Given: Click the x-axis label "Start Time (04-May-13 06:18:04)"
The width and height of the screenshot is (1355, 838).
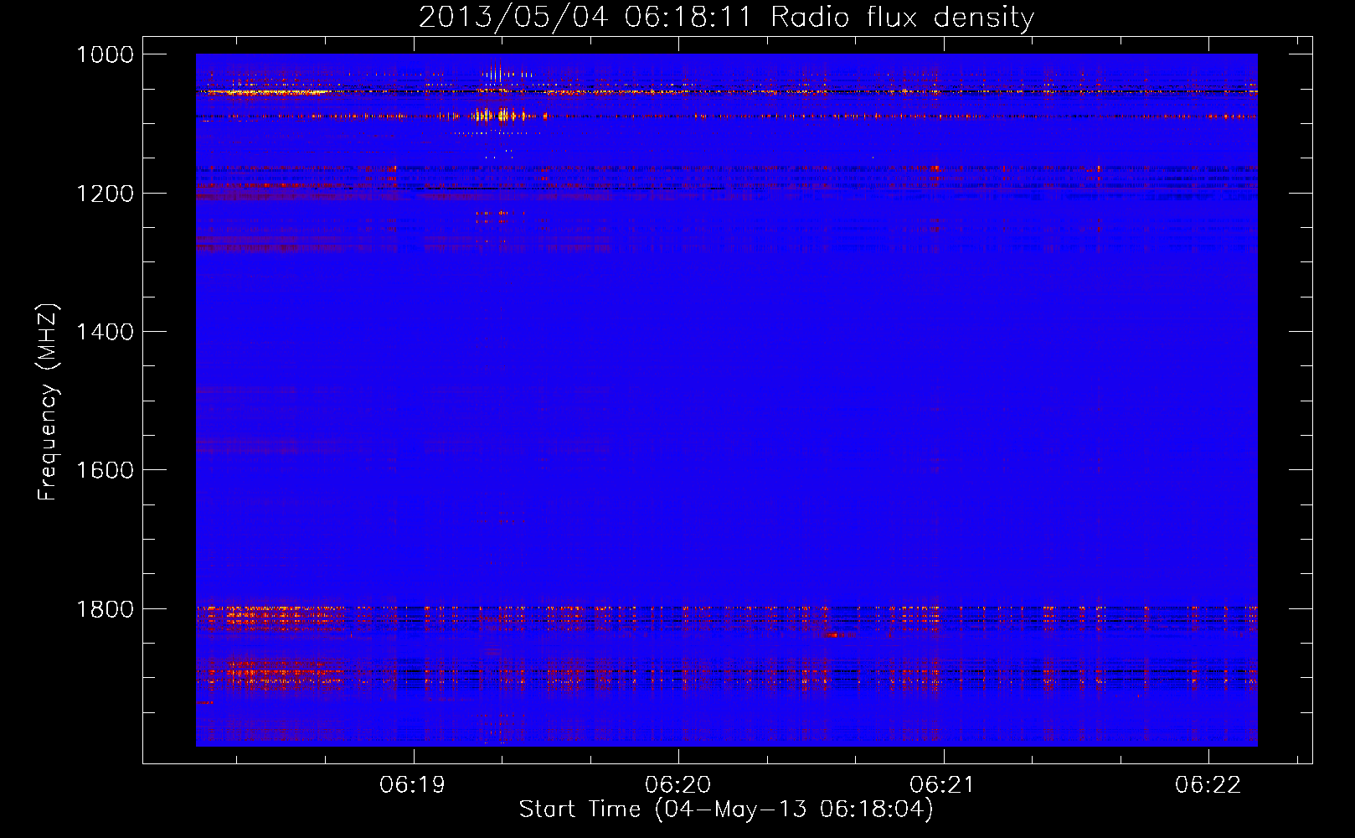Looking at the screenshot, I should (x=726, y=810).
